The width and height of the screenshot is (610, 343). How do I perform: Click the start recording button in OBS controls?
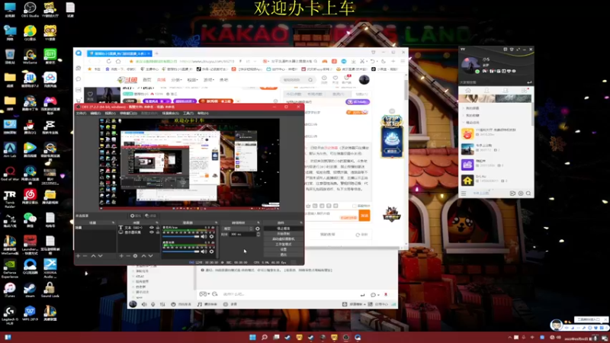[283, 233]
